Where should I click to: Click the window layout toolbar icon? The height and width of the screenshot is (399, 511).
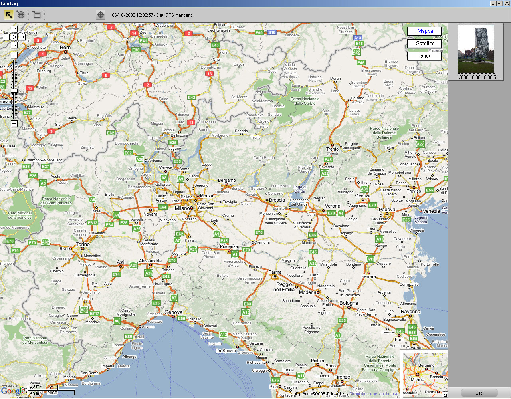[x=36, y=15]
